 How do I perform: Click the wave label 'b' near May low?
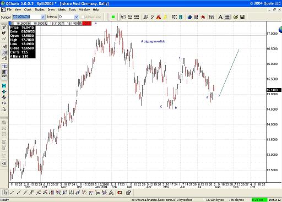point(176,108)
